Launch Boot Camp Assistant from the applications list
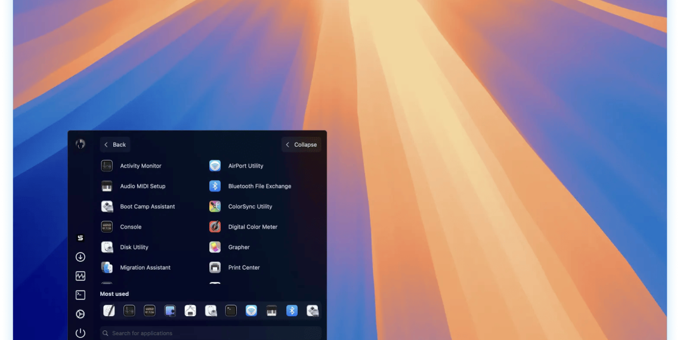 pos(147,206)
